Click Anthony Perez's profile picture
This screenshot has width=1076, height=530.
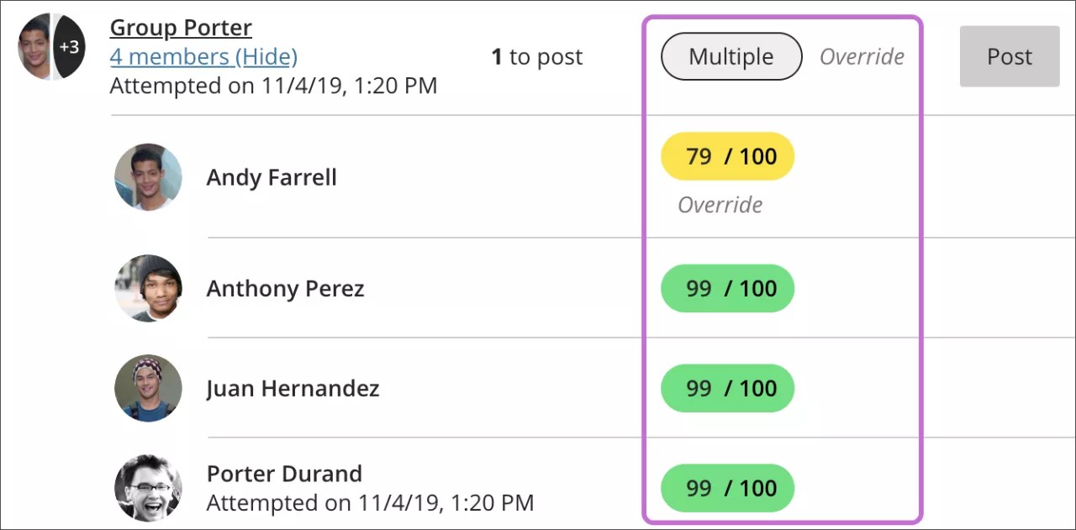pos(148,288)
